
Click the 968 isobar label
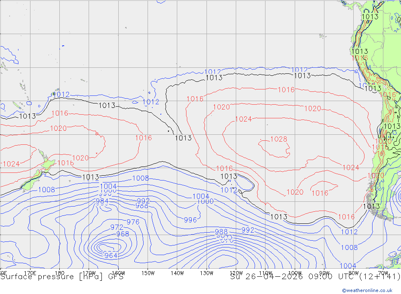tap(123, 234)
